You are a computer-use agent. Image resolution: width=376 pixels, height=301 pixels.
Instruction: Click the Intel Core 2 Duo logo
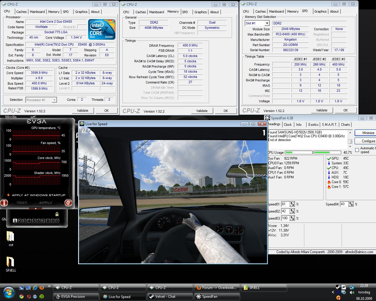tap(102, 30)
